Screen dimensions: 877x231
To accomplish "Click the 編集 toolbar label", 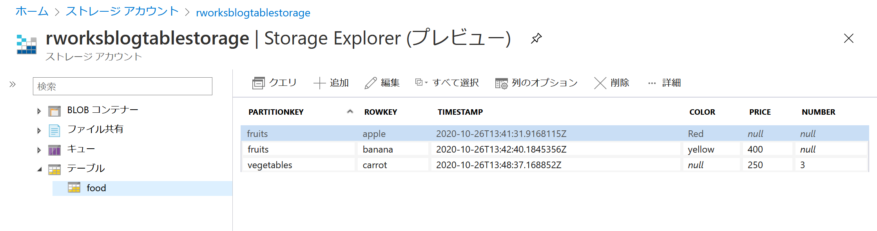I will click(390, 83).
